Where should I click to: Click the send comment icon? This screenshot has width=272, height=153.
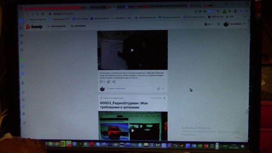pos(163,89)
